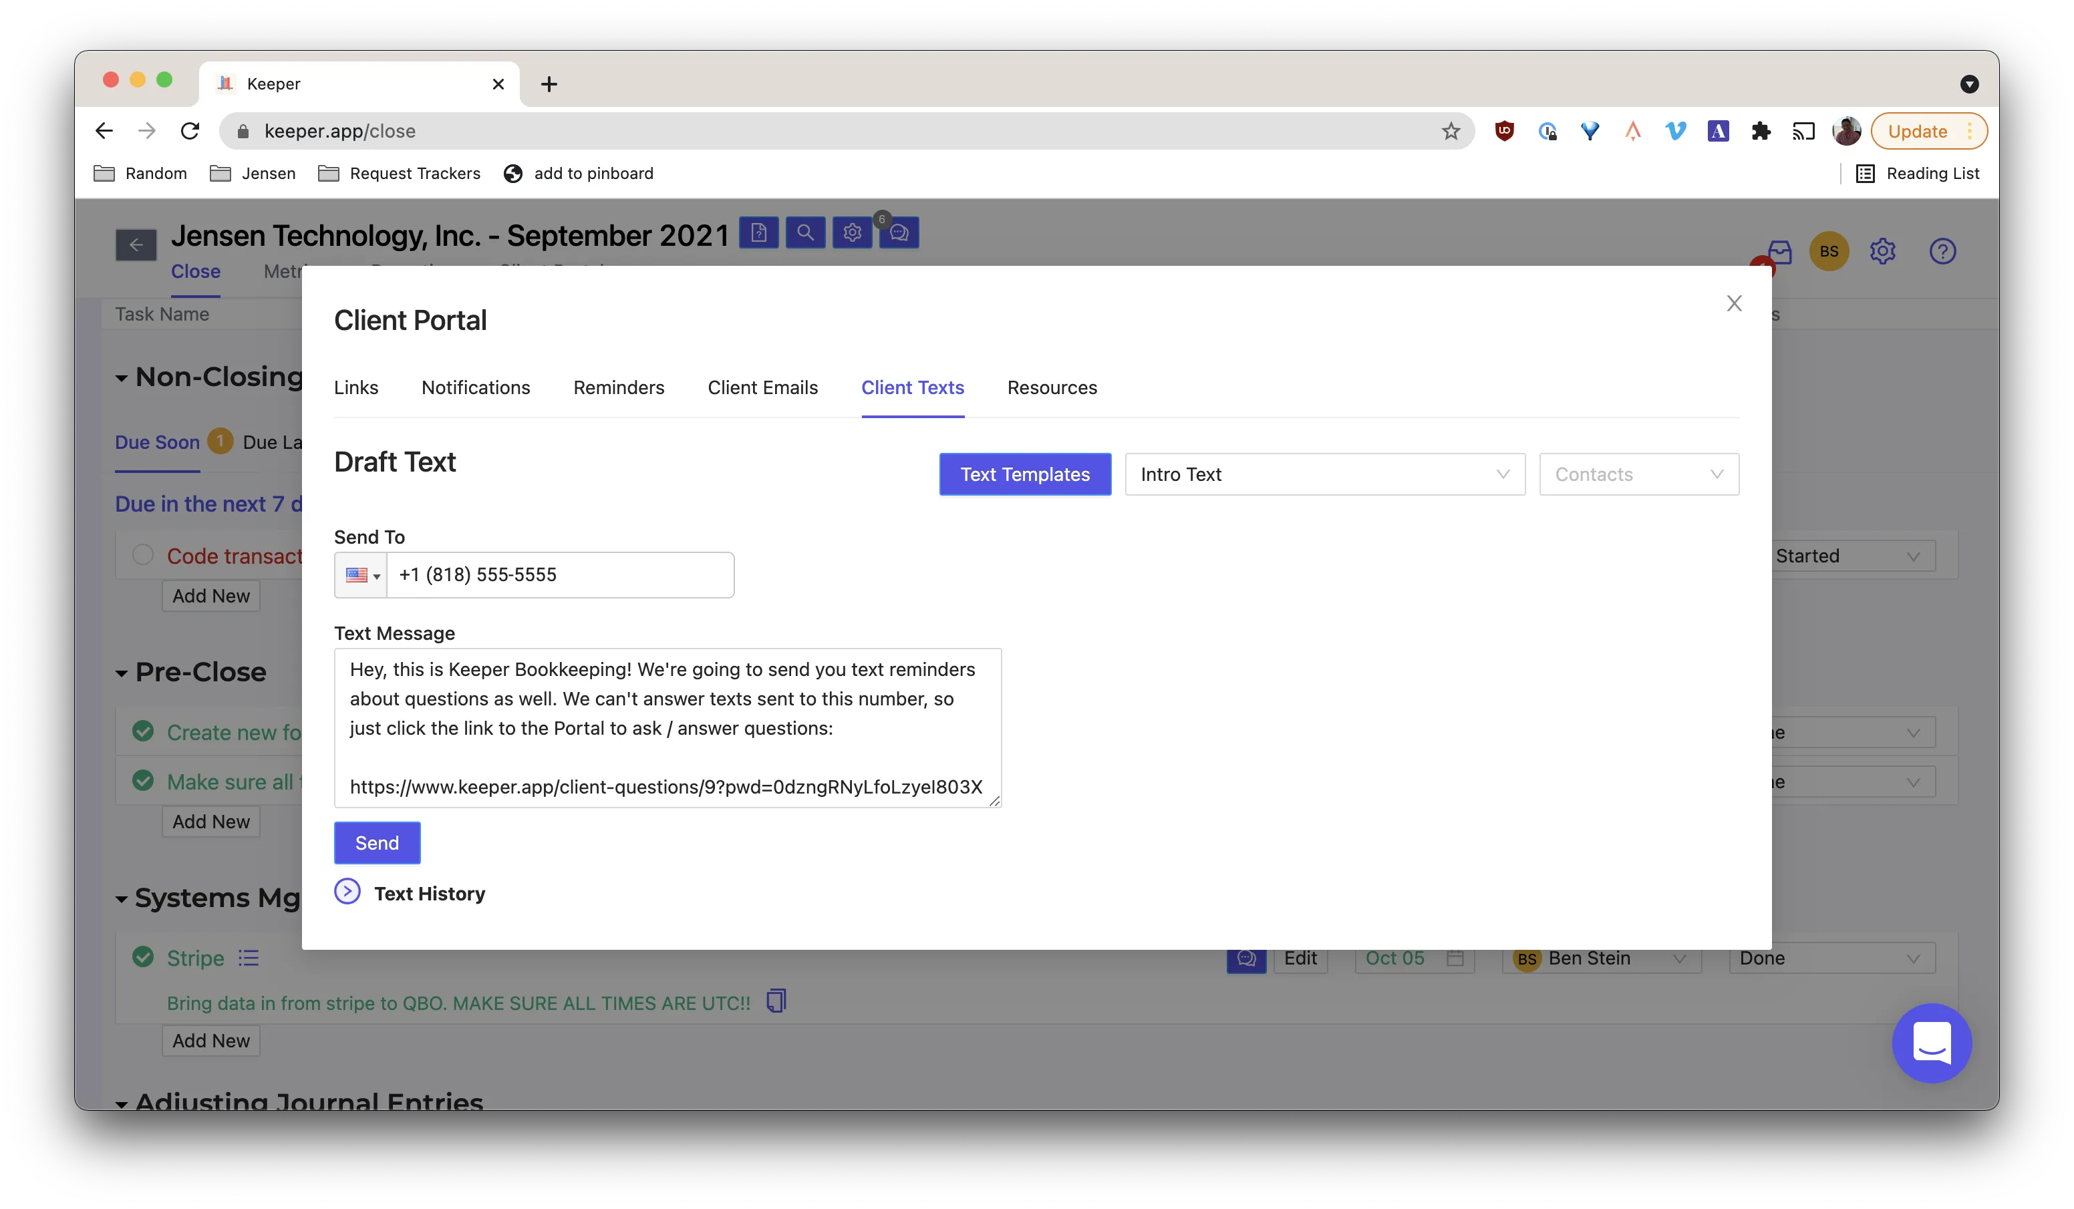
Task: Open the Ben Stein assignee dropdown
Action: 1602,958
